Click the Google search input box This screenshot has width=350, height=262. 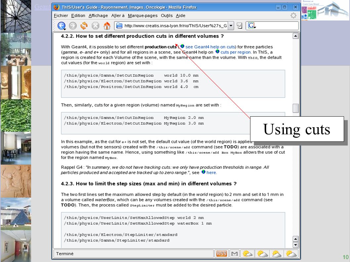(277, 26)
